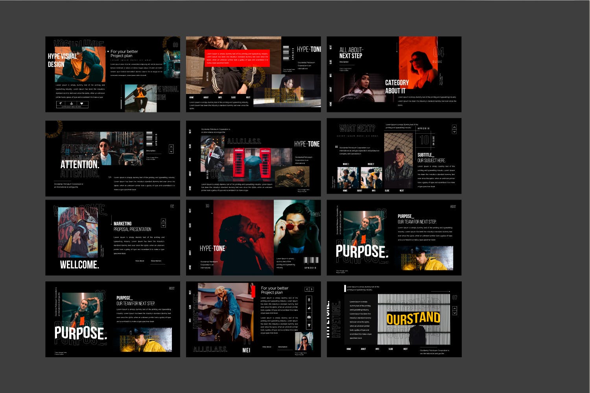Click the heart icon on Hype Visual Design slide
The width and height of the screenshot is (590, 393).
point(81,104)
